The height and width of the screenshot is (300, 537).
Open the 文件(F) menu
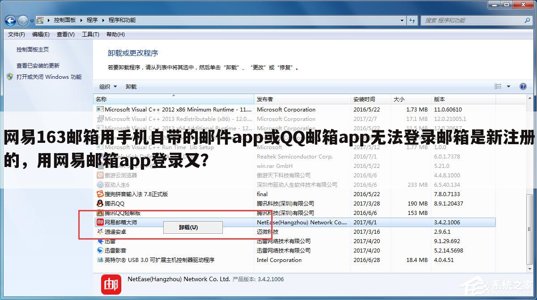(17, 34)
